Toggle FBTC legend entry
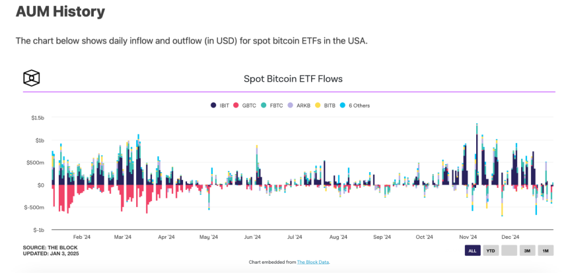Screen dimensions: 568x273 (x=272, y=106)
